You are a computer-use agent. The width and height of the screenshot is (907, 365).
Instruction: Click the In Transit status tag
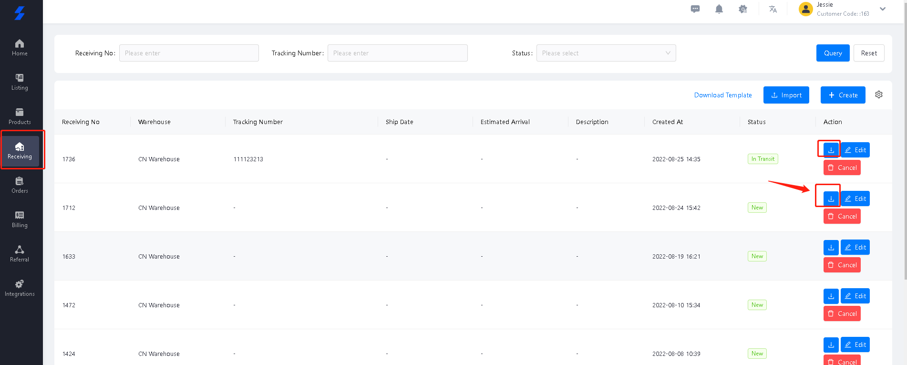tap(763, 159)
